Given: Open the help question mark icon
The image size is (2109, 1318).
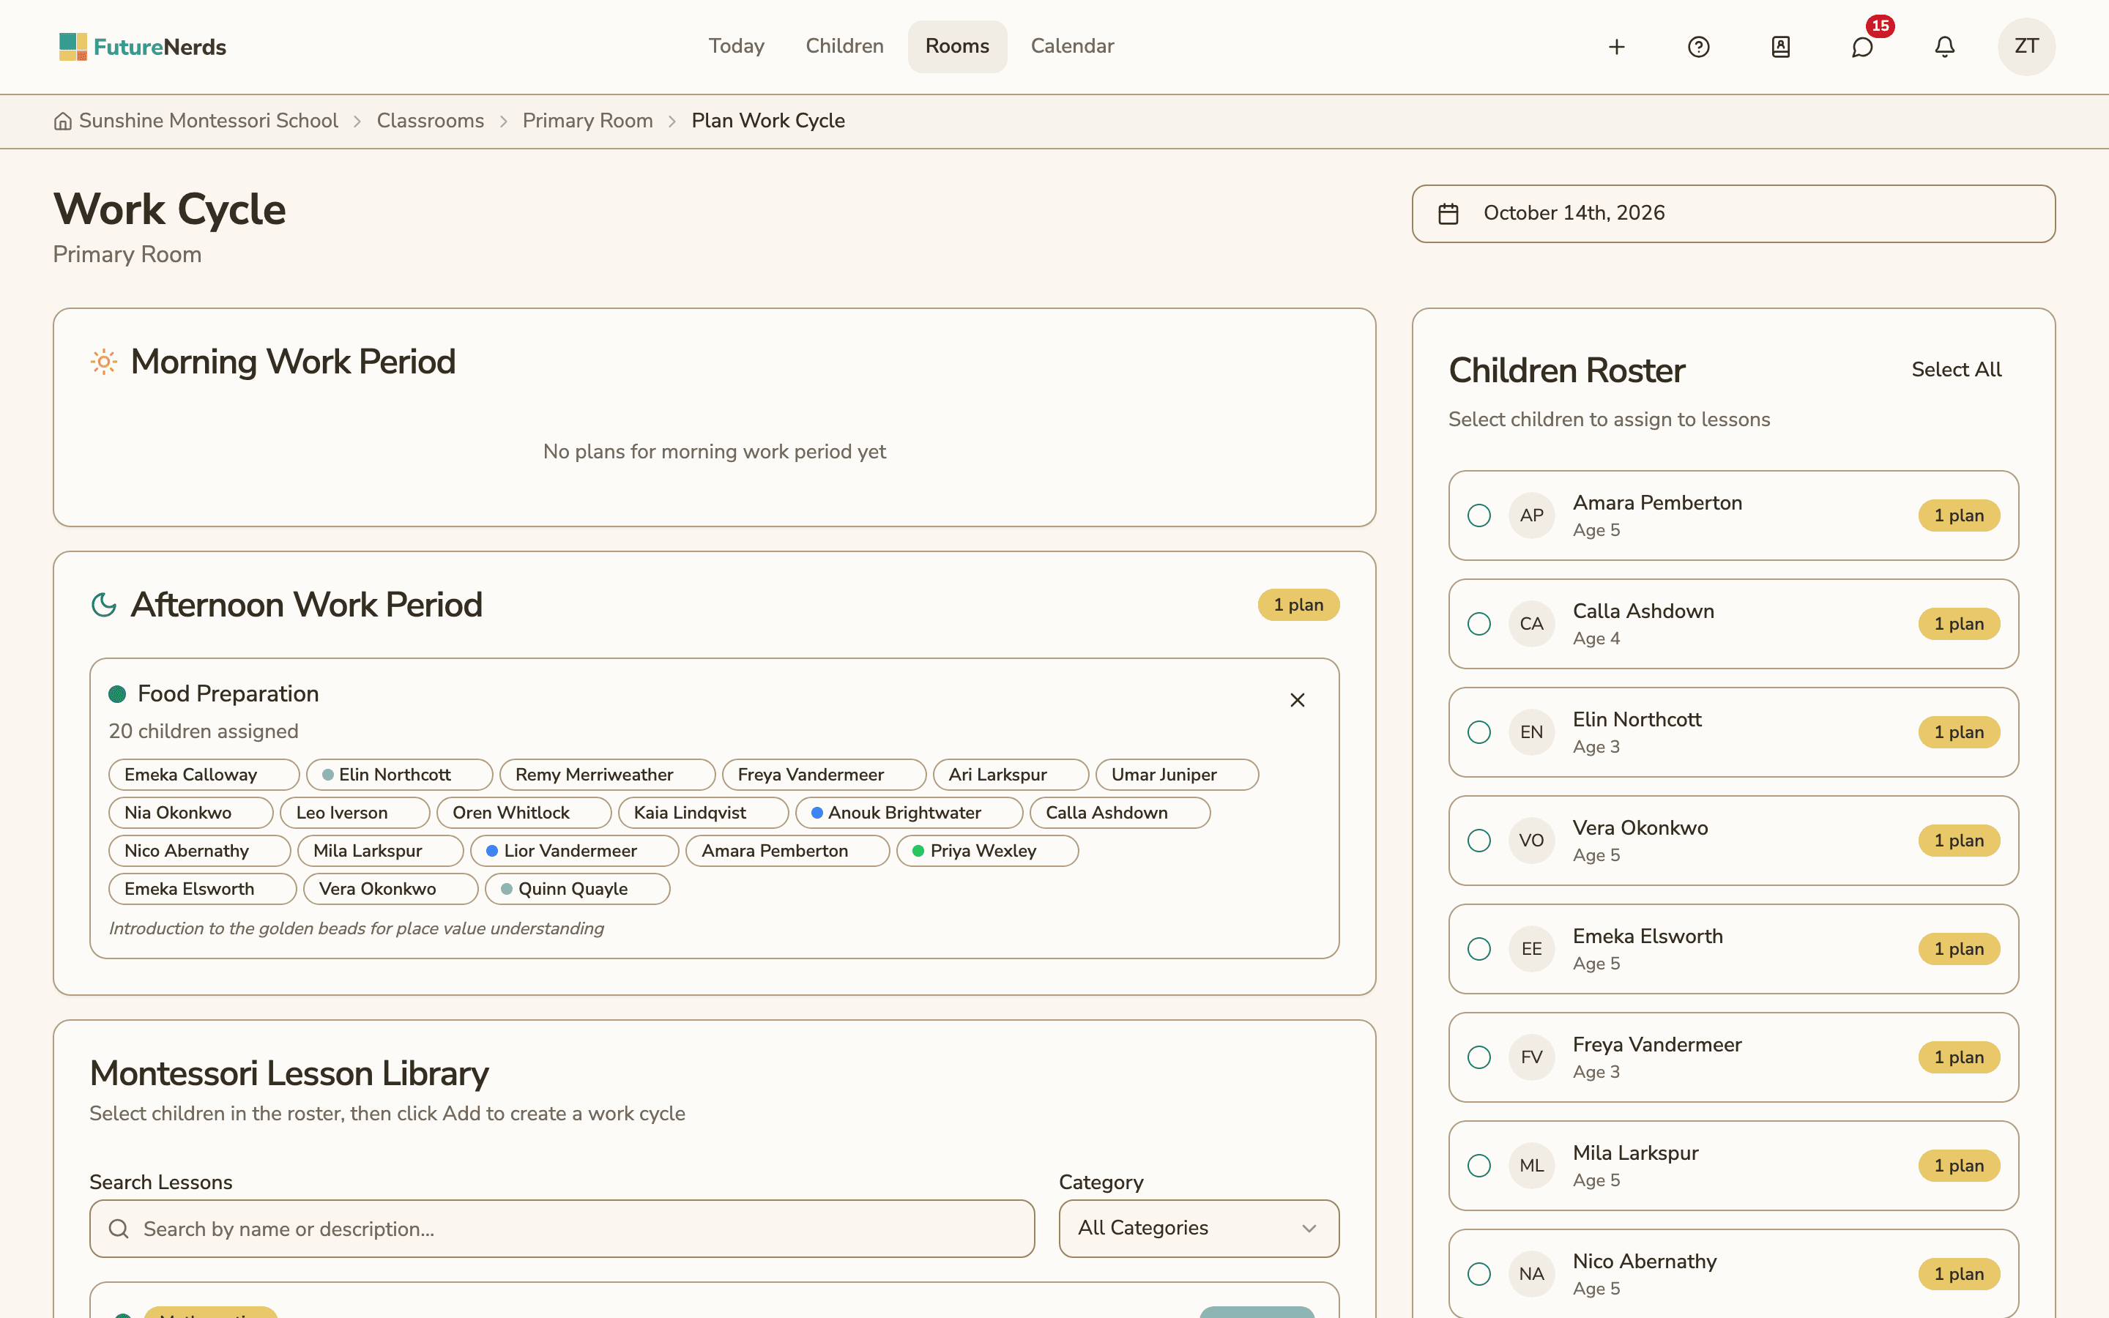Looking at the screenshot, I should click(x=1698, y=47).
